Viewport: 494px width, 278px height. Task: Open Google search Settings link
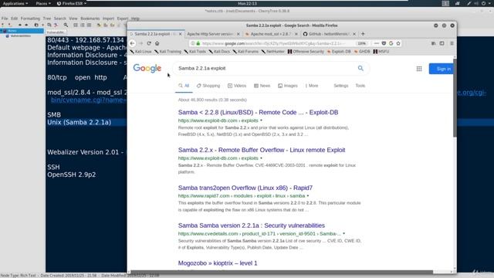point(341,86)
